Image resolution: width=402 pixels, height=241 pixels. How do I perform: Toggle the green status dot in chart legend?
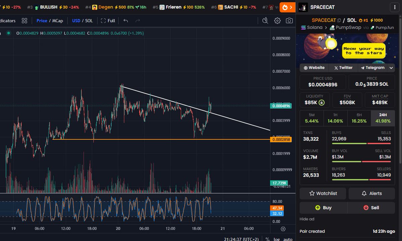[9, 33]
